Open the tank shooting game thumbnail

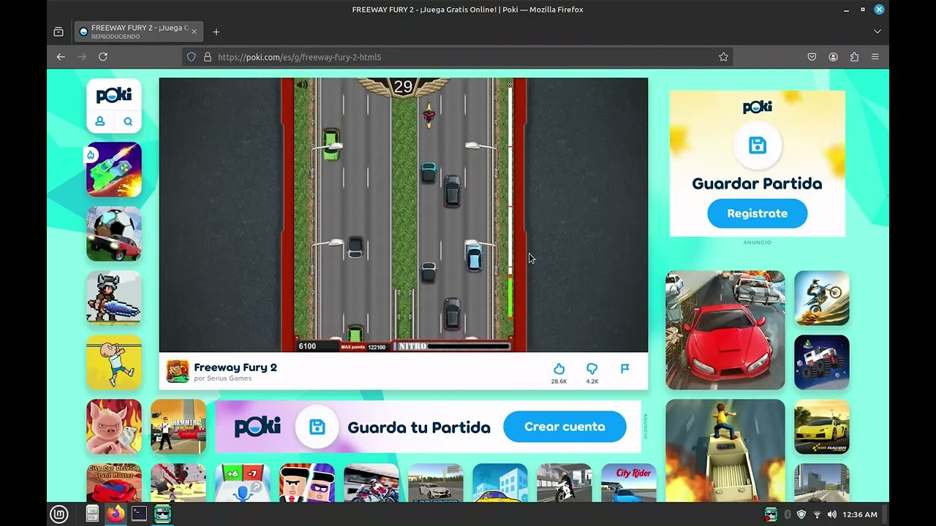[x=114, y=169]
